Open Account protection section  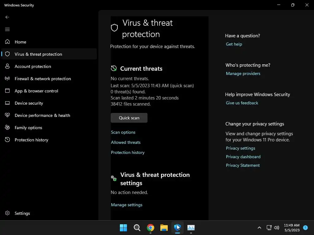(49, 66)
